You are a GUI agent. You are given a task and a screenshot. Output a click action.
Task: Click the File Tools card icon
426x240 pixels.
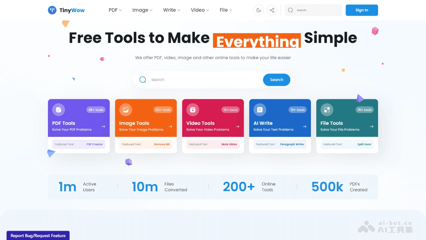point(327,110)
